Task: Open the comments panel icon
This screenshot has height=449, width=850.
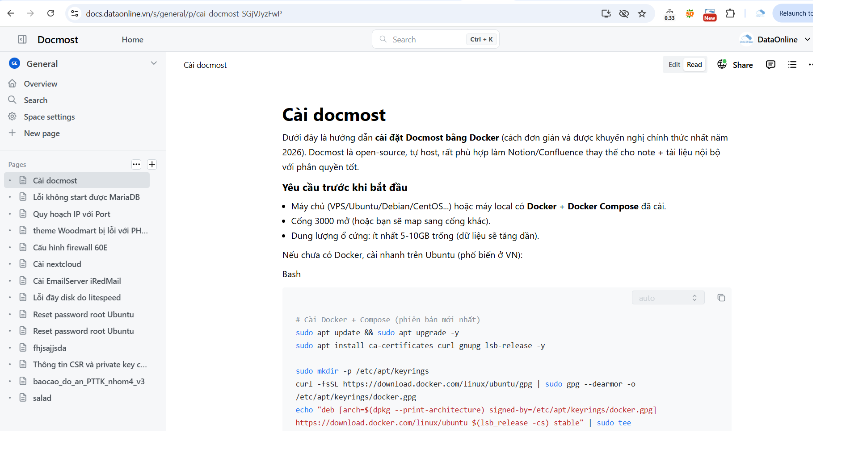Action: tap(770, 65)
